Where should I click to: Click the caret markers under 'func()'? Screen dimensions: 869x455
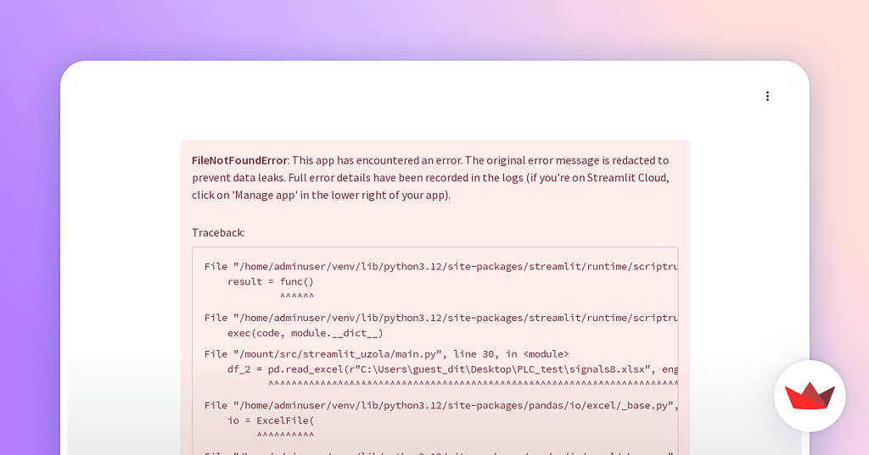coord(297,297)
